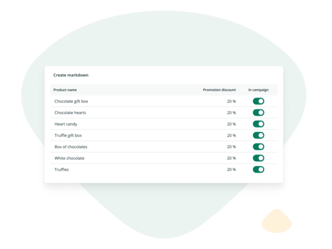Select the White chocolate product row
The width and height of the screenshot is (332, 249).
click(x=70, y=158)
